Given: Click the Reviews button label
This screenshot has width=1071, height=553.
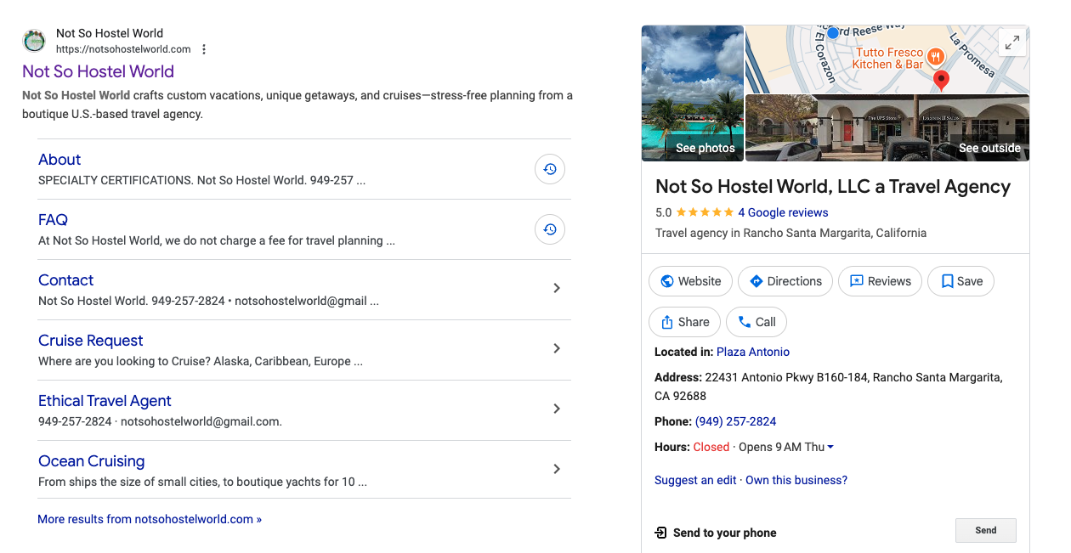Looking at the screenshot, I should coord(889,281).
